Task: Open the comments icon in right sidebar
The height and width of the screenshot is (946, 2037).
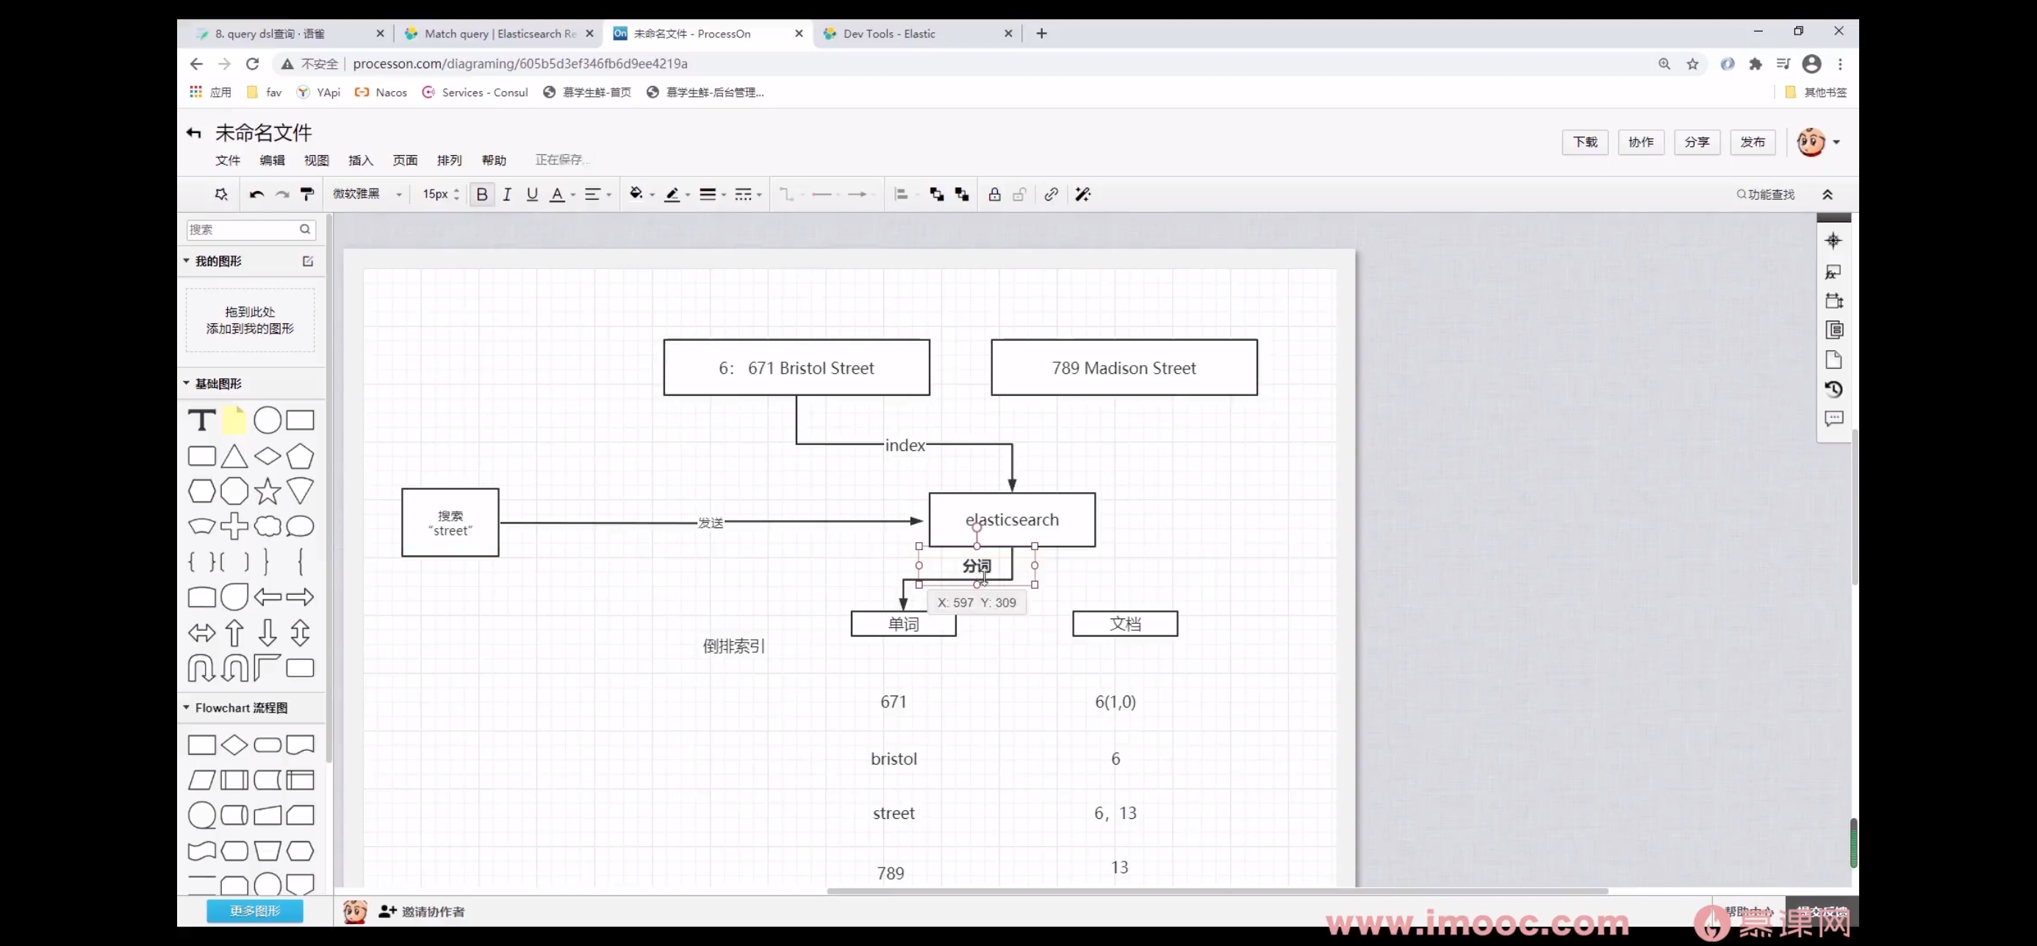Action: click(1833, 418)
